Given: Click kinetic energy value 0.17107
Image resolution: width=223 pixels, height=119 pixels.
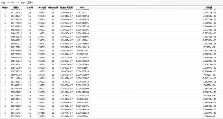Looking at the screenshot, I should tap(82, 13).
